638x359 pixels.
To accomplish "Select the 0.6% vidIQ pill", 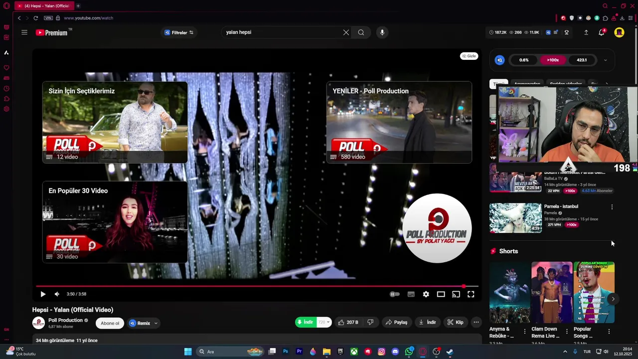I will point(524,60).
